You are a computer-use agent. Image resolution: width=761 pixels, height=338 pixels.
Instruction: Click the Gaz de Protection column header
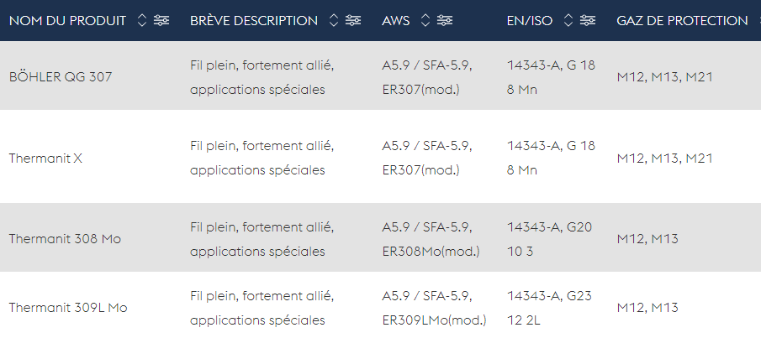click(682, 21)
